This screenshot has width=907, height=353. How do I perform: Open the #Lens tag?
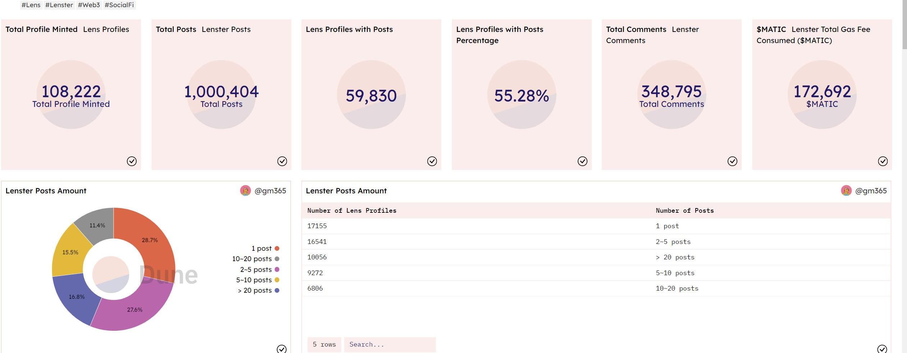pos(31,5)
